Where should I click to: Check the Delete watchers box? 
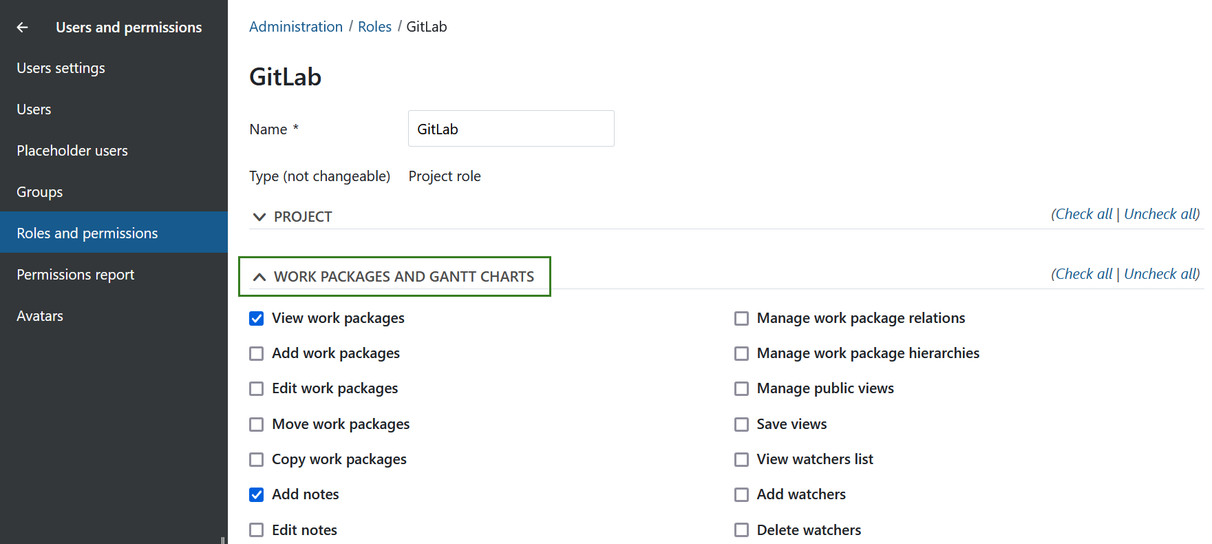pyautogui.click(x=741, y=530)
